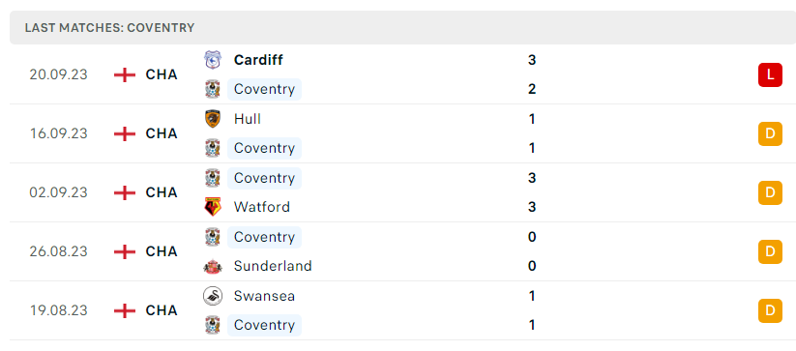Click the Hull City tiger crest

tap(212, 119)
